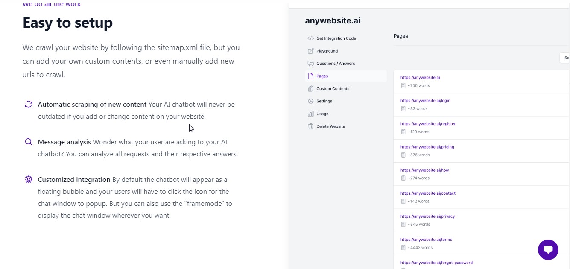The width and height of the screenshot is (570, 269).
Task: Click the Automatic scraping of new content text
Action: pos(92,104)
